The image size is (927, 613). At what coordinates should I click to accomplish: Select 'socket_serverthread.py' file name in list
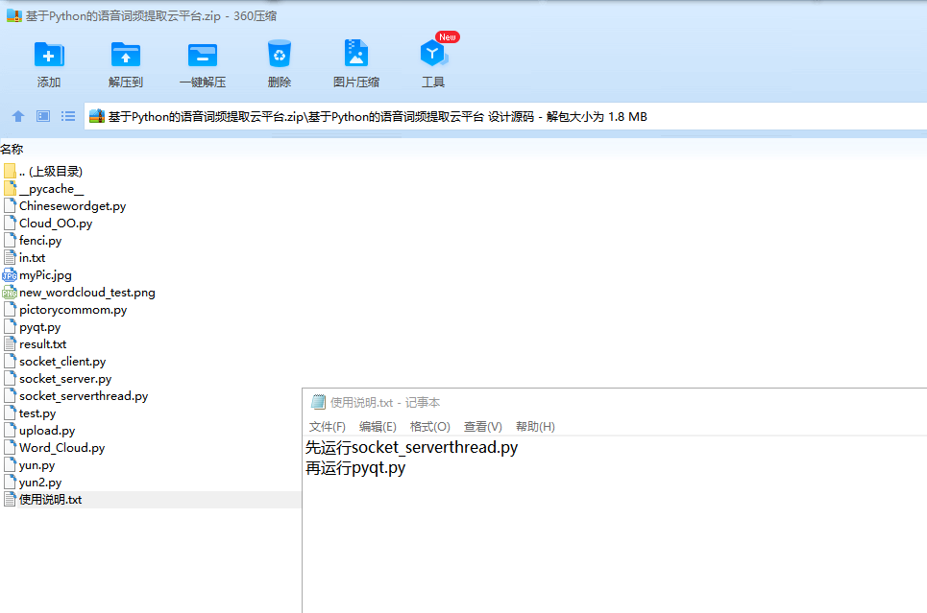coord(84,395)
